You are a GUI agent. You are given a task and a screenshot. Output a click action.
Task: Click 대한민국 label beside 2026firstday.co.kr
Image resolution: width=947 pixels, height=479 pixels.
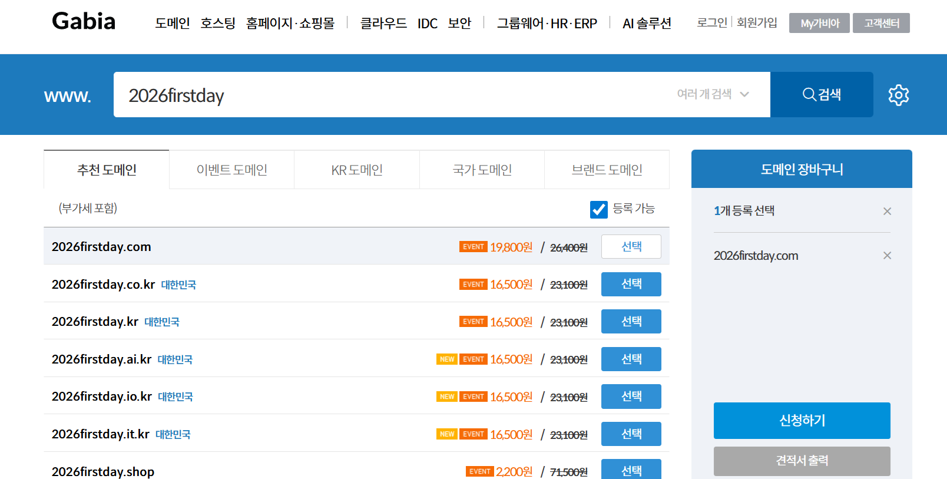[178, 285]
